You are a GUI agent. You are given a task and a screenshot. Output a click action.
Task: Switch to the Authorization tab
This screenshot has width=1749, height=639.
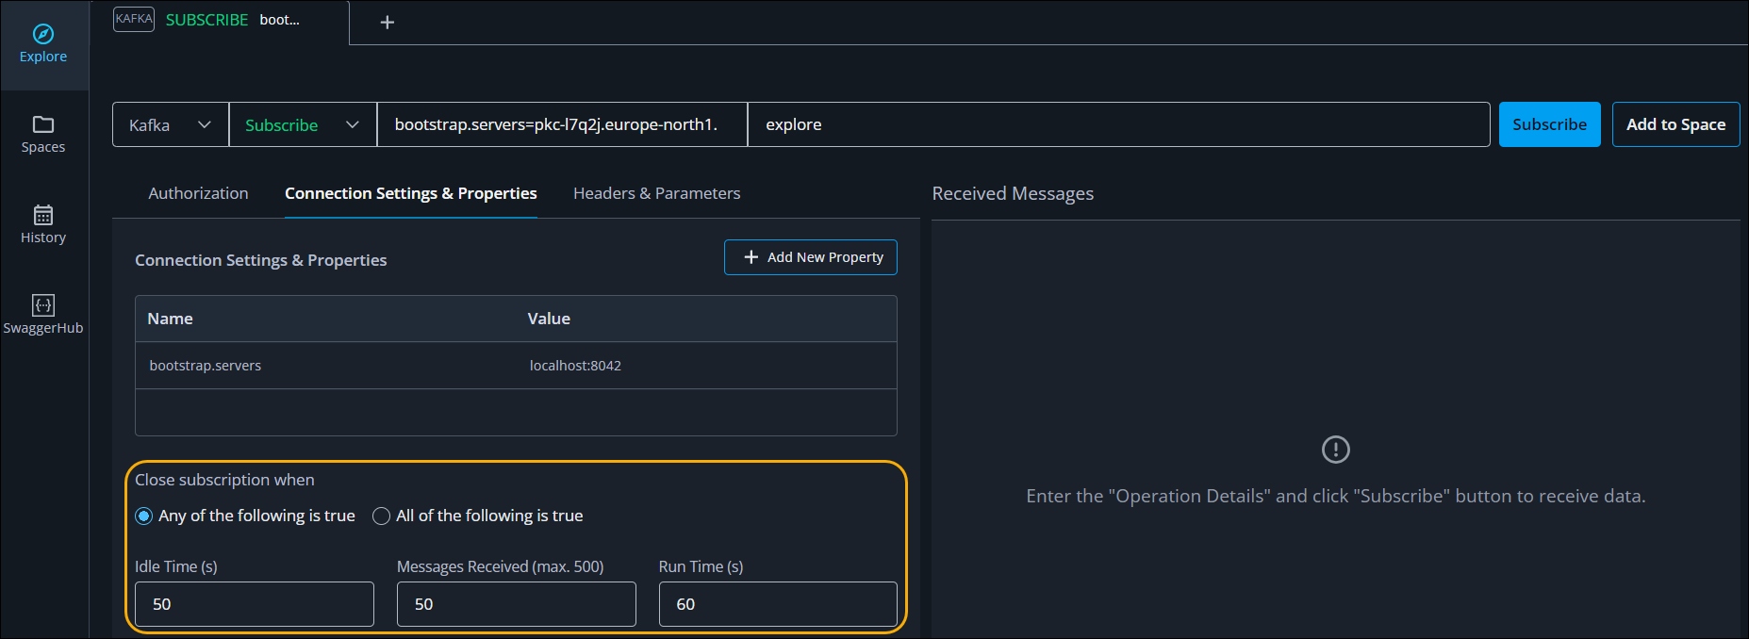198,193
